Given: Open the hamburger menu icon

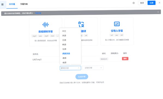Looking at the screenshot, I should 2,4.
